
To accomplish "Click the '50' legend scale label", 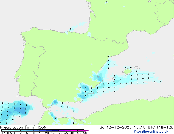I will click(85, 133).
